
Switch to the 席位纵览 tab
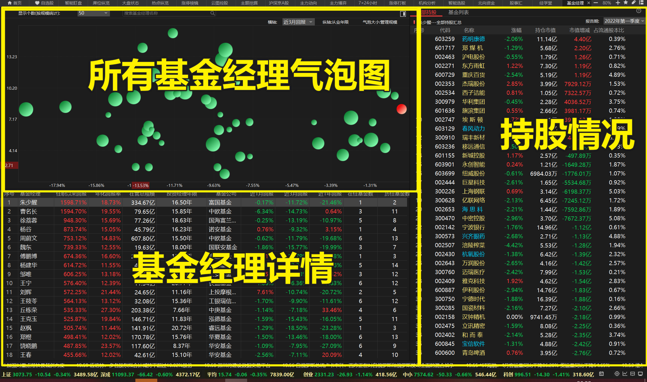(101, 3)
